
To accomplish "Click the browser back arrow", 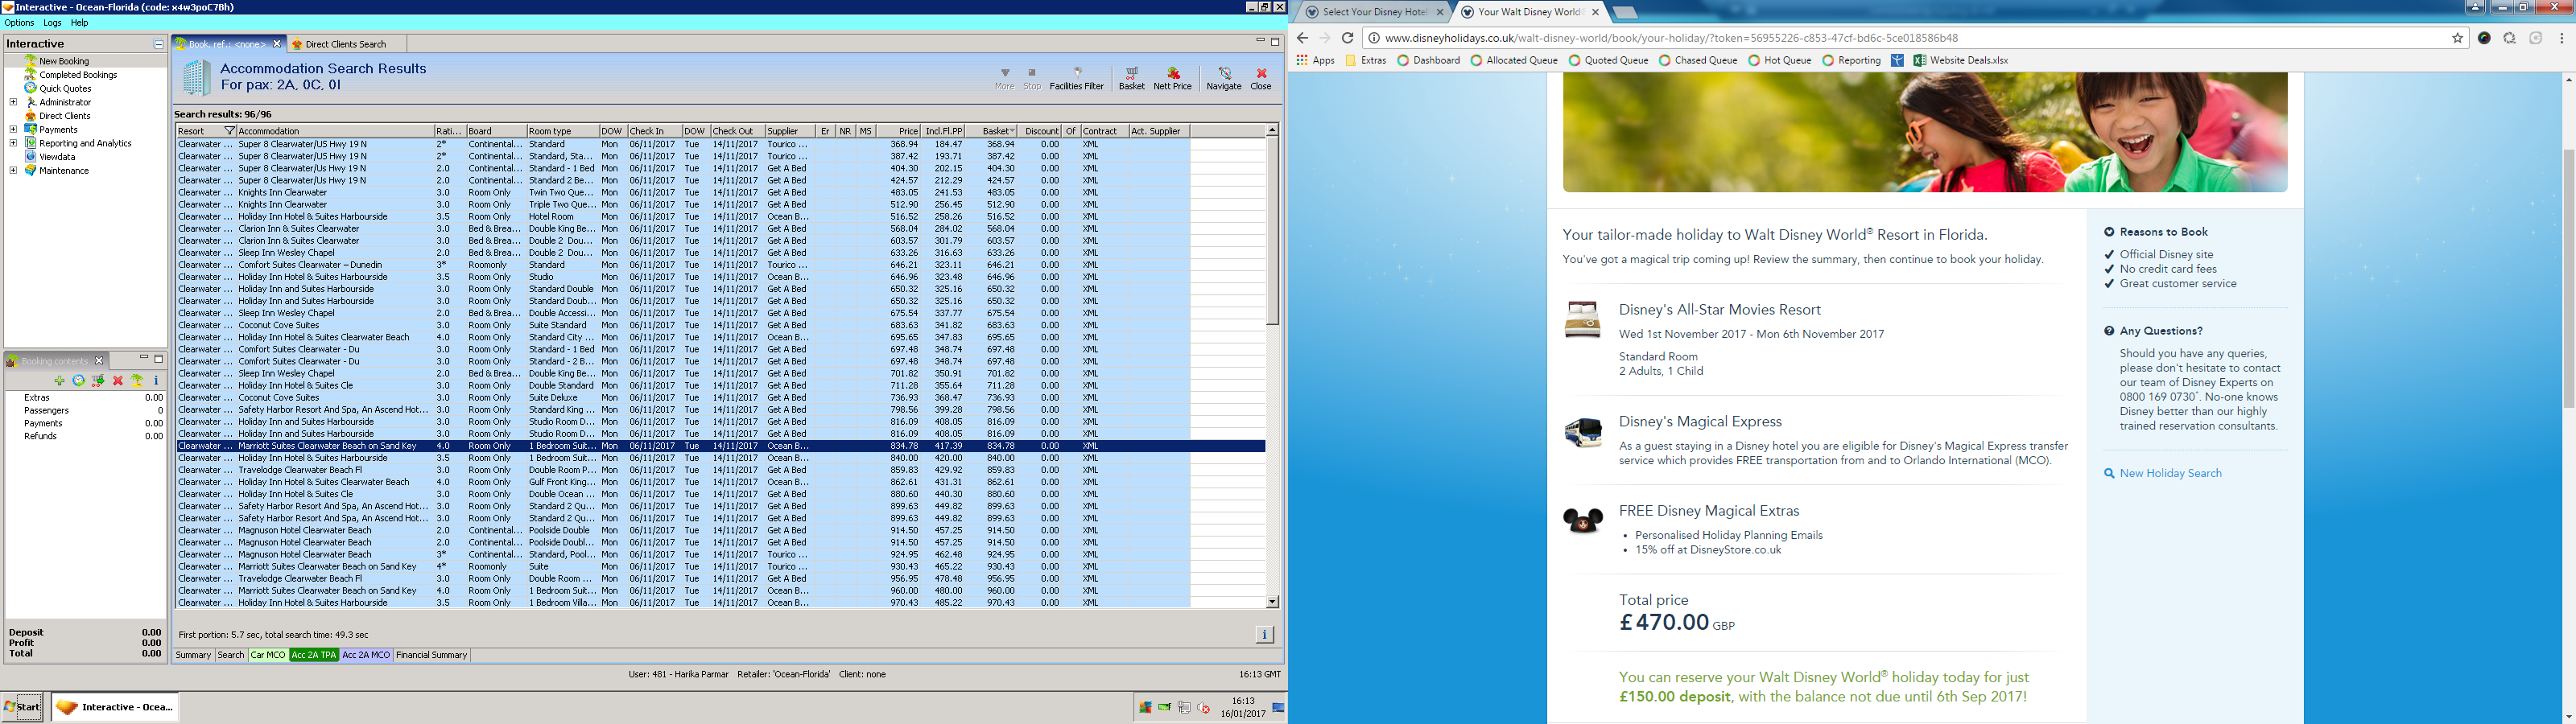I will coord(1302,38).
